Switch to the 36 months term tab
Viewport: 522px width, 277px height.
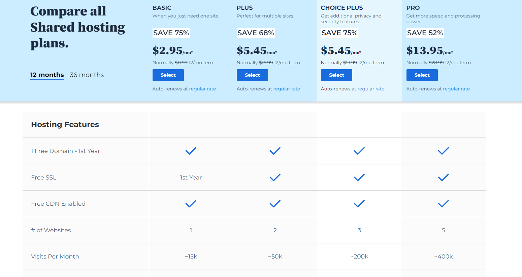87,75
